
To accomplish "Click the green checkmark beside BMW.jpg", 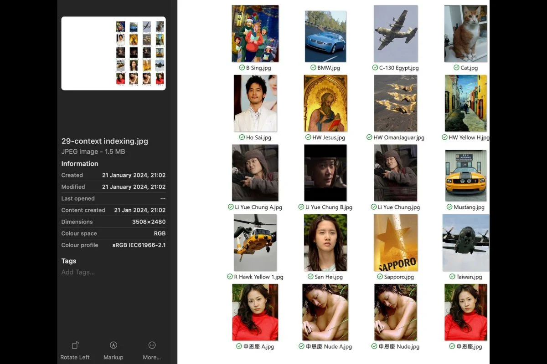I will click(313, 68).
